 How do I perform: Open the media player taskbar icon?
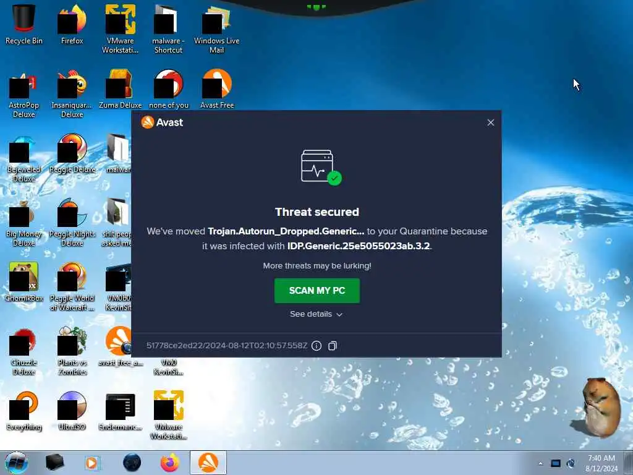92,463
